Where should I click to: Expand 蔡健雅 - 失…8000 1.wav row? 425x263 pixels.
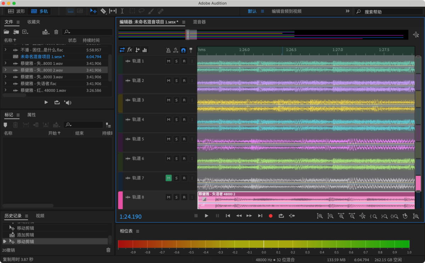(5, 63)
